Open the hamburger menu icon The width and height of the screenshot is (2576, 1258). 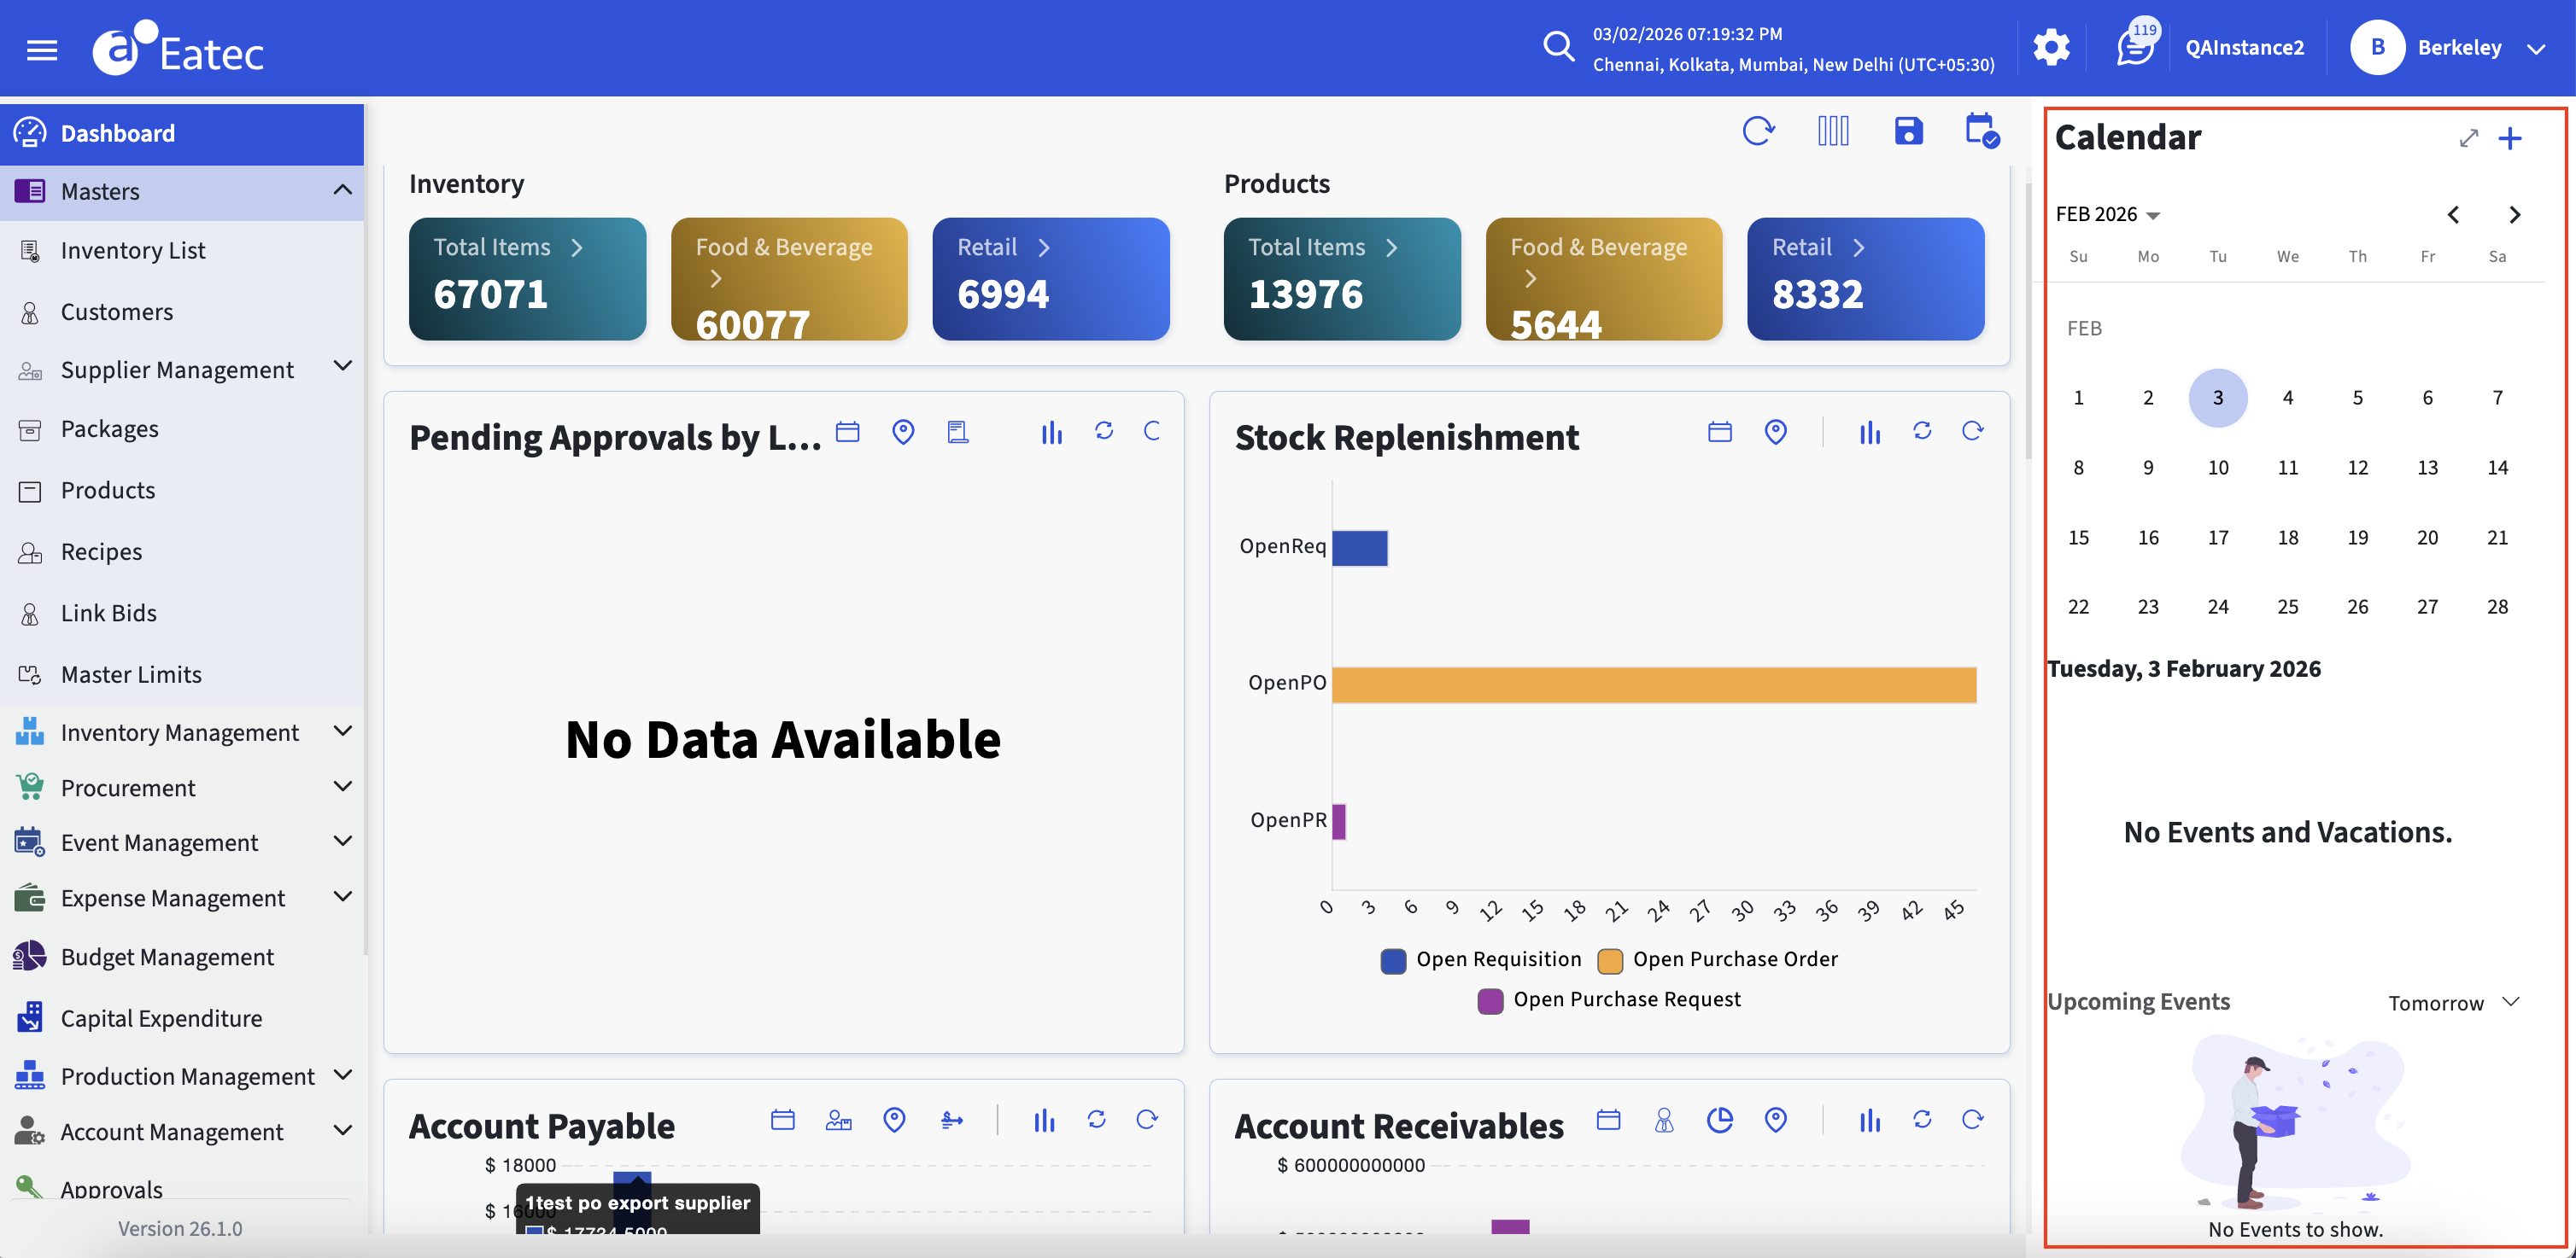coord(41,50)
